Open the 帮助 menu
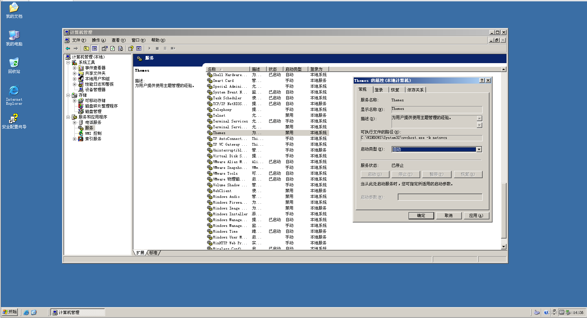 click(158, 40)
